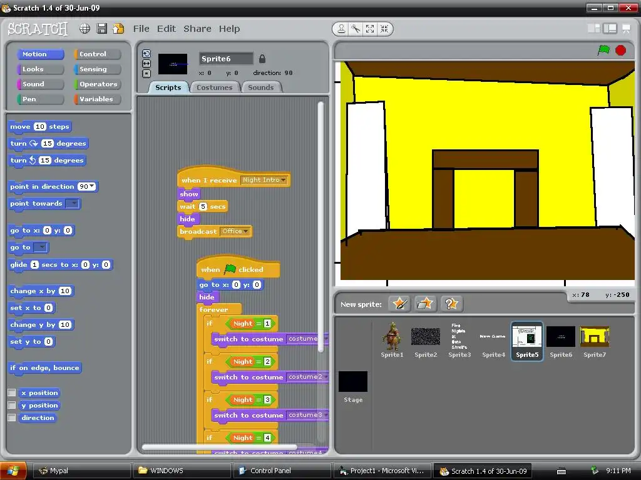Toggle the sprite lock icon
This screenshot has height=480, width=641.
(262, 59)
